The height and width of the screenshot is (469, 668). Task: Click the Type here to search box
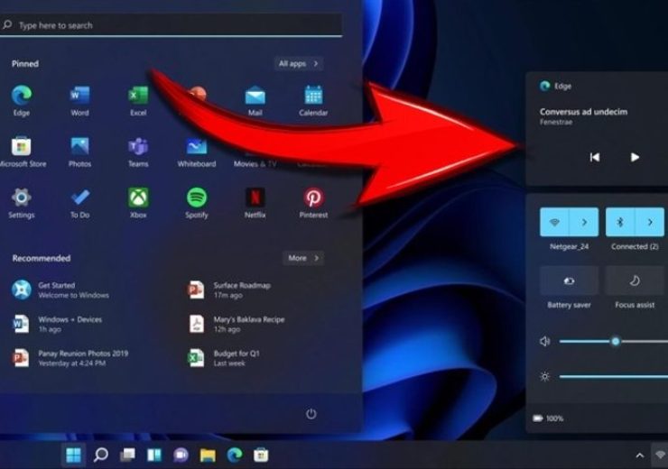(x=171, y=25)
